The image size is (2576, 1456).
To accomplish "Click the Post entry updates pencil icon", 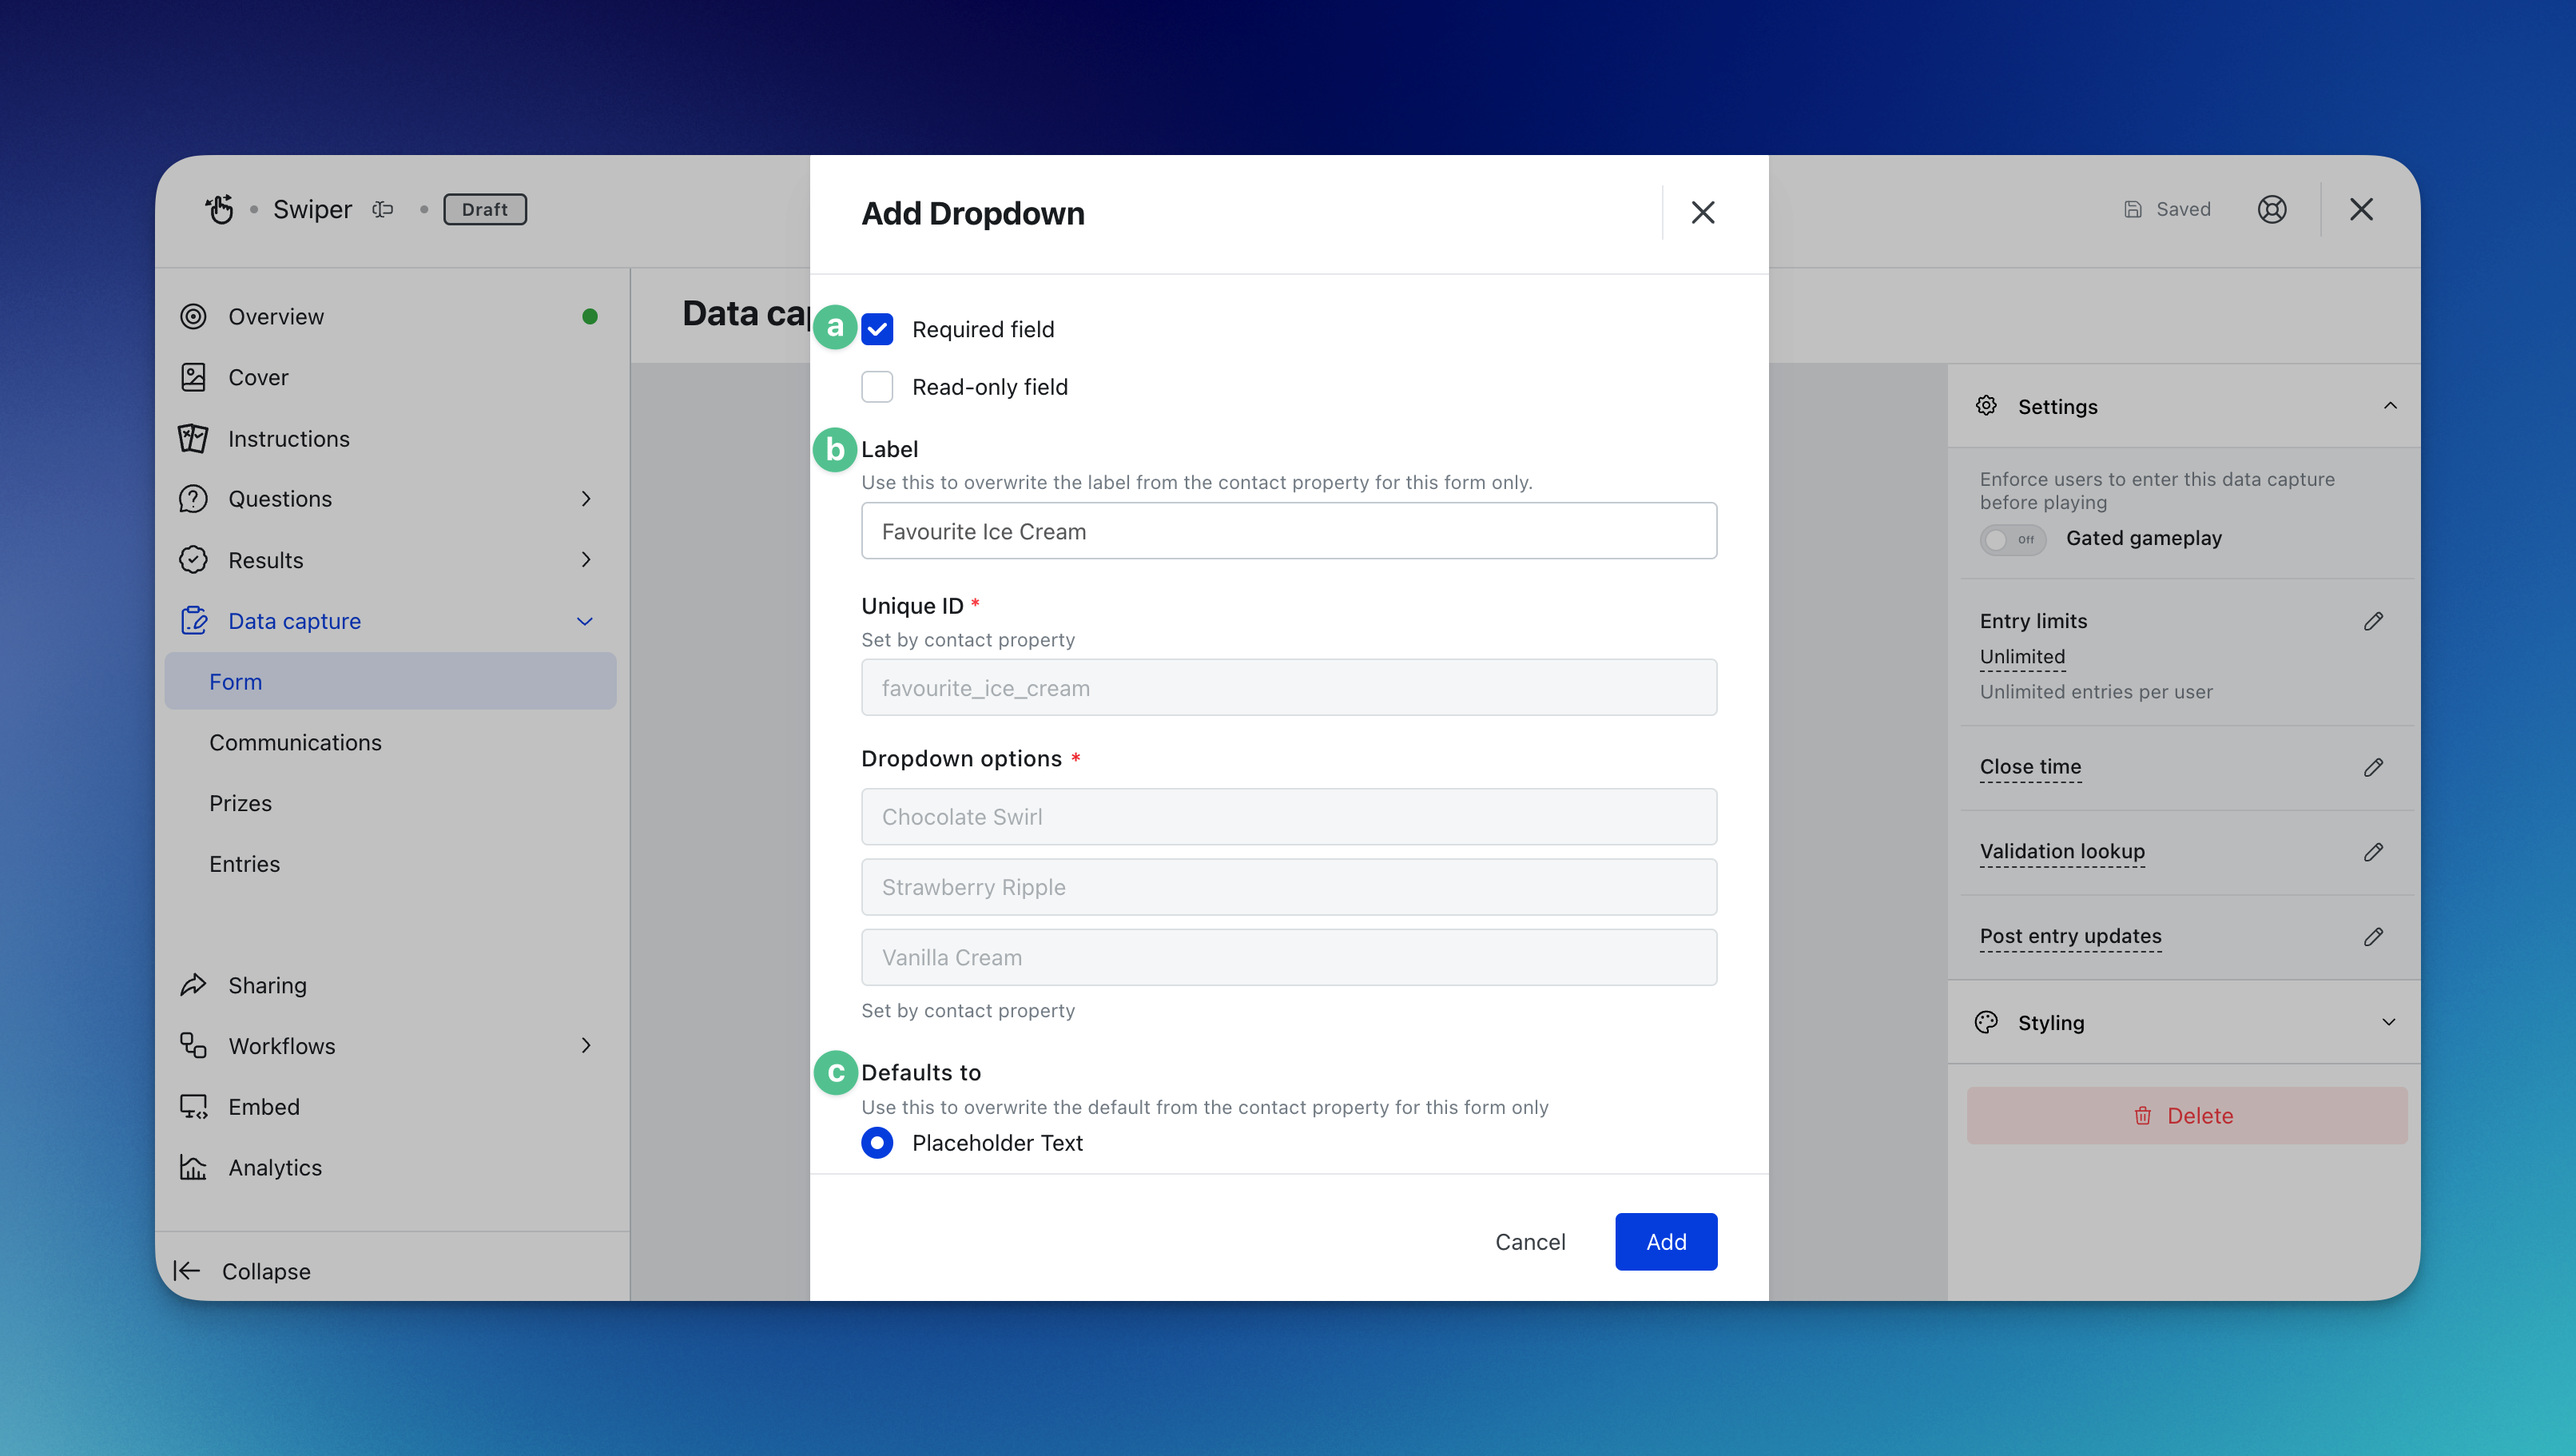I will [2373, 937].
